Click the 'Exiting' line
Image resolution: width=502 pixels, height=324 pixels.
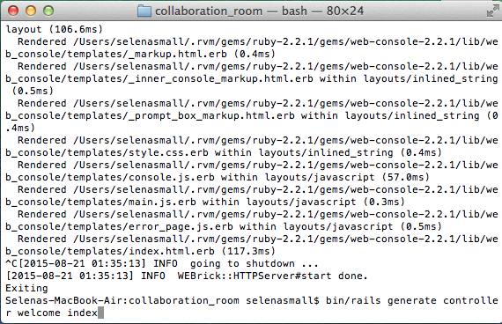(26, 288)
